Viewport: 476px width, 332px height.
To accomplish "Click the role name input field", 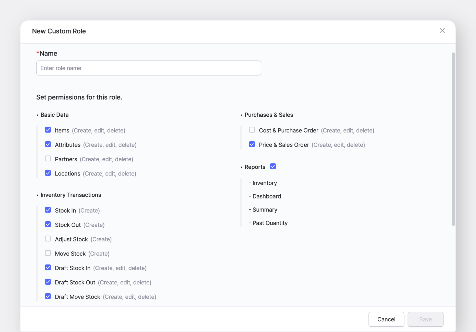I will 148,68.
